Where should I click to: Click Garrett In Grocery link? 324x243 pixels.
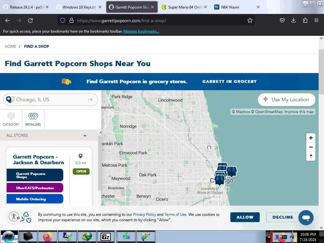229,82
